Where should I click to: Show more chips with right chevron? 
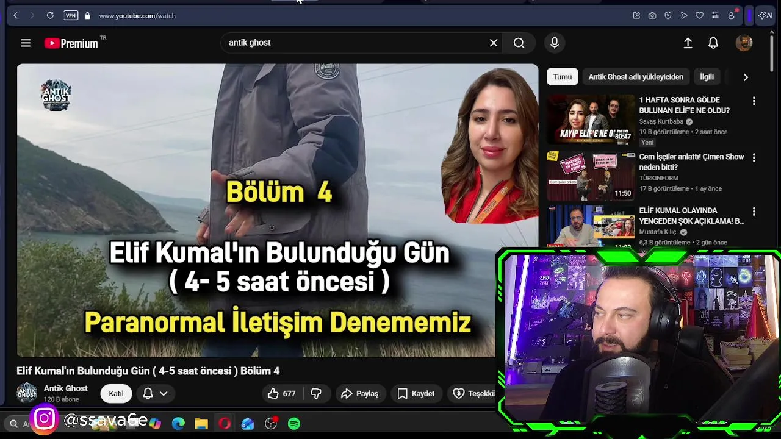coord(745,77)
